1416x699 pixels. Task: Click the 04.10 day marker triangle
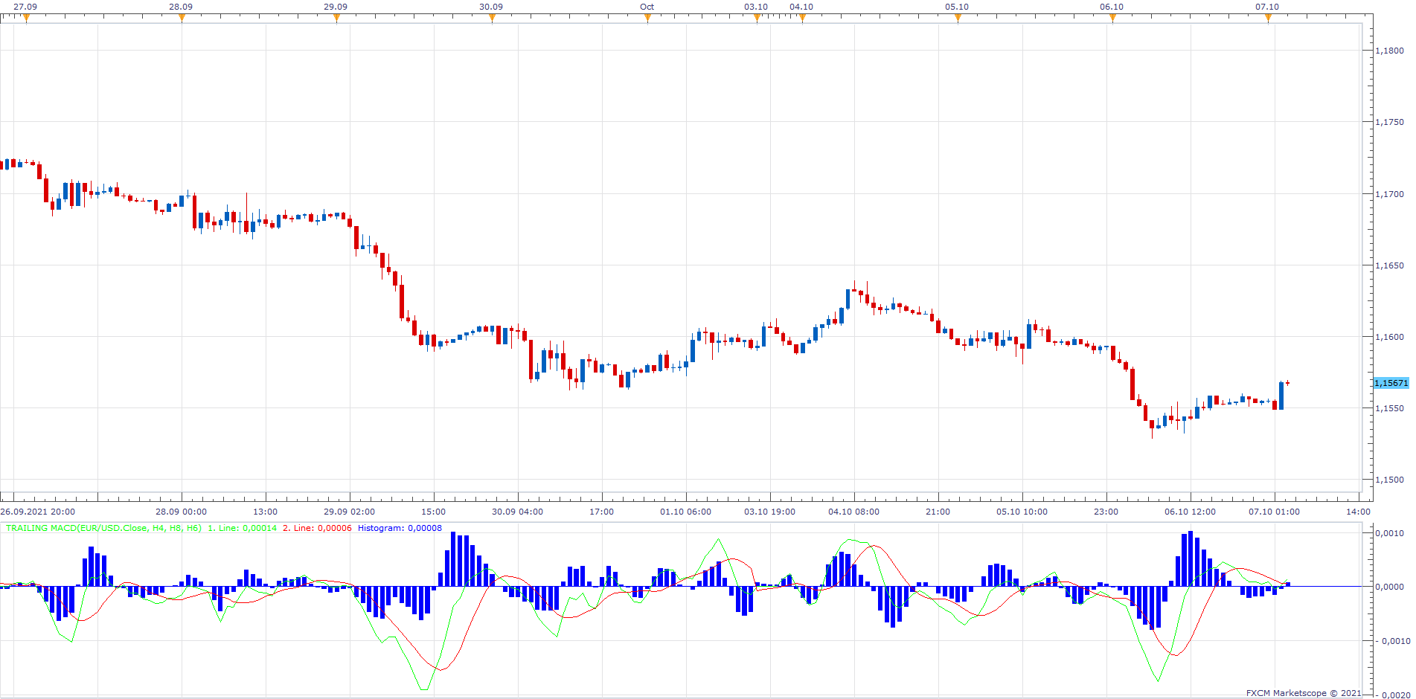[x=802, y=19]
